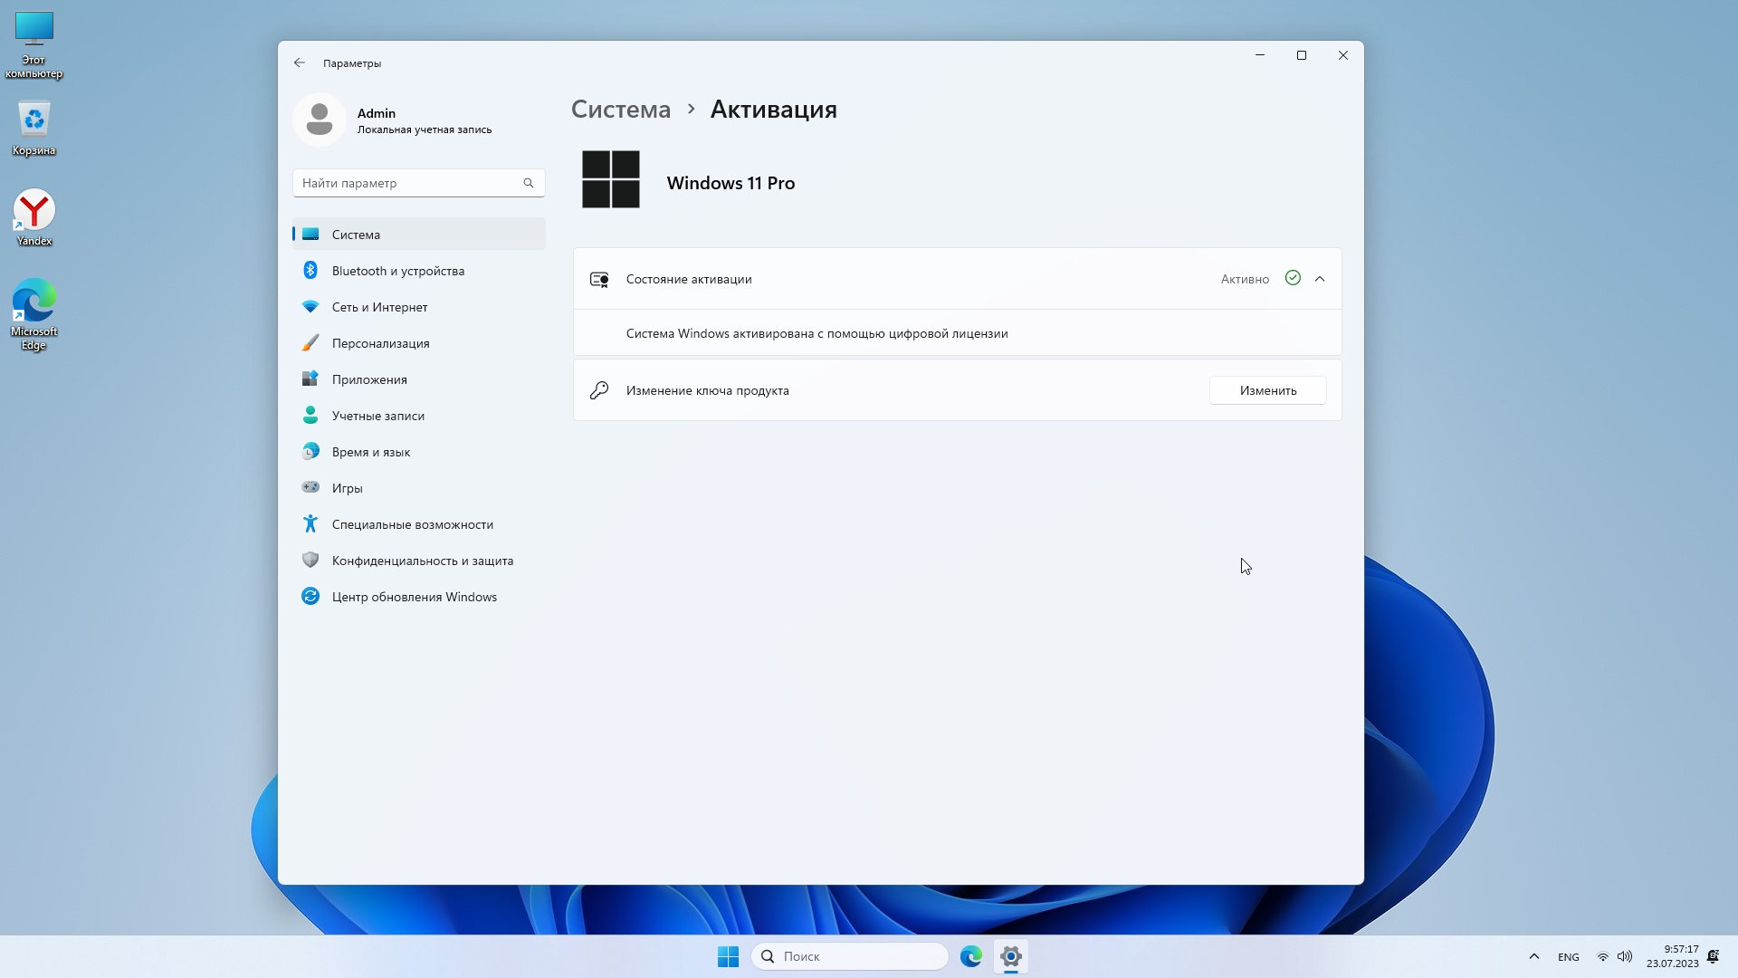1738x978 pixels.
Task: Focus the Найти параметр search field
Action: coord(409,183)
